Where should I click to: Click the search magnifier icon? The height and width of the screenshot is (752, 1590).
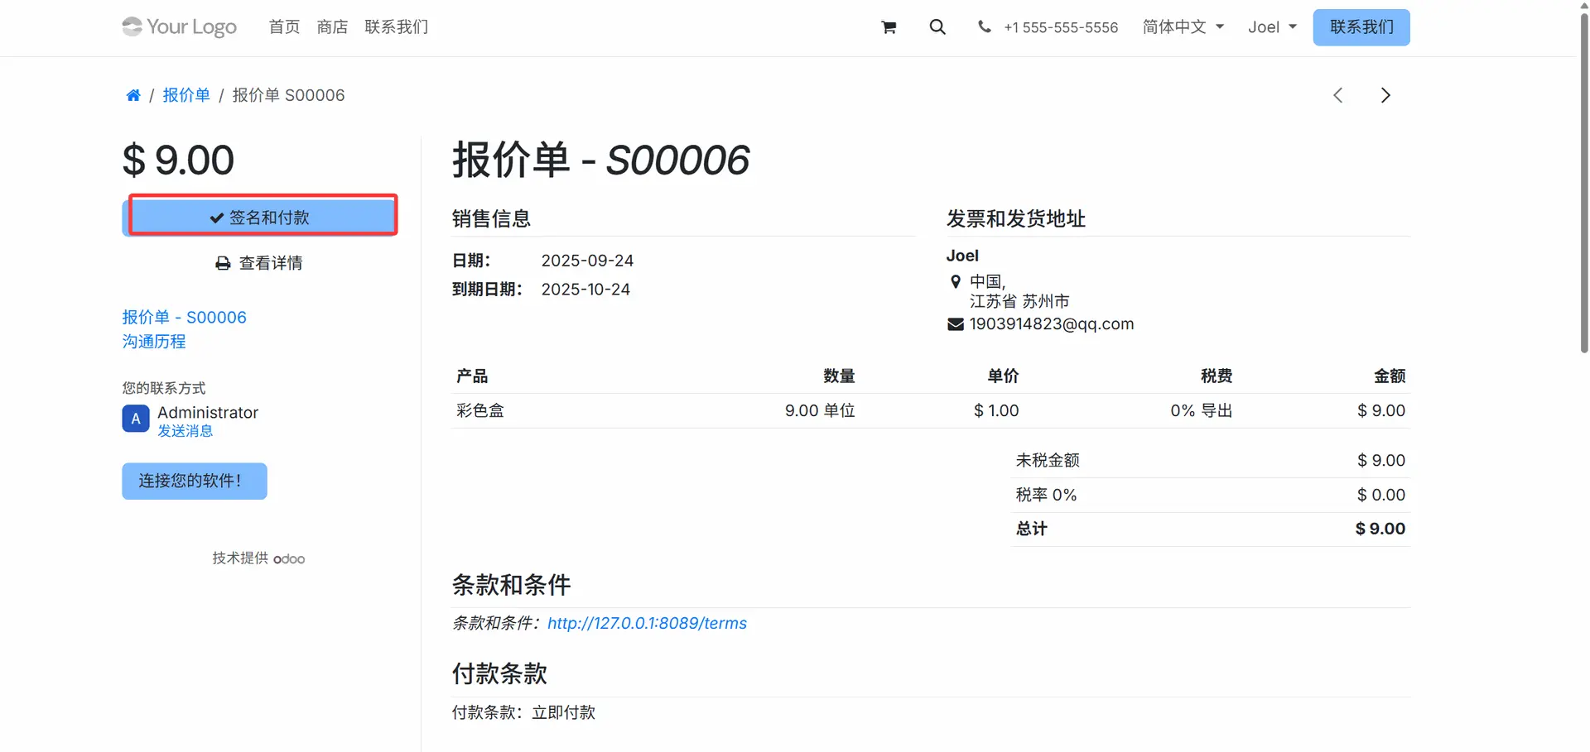point(937,27)
